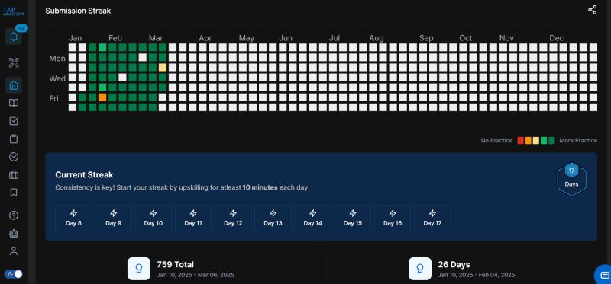Image resolution: width=611 pixels, height=284 pixels.
Task: Click the circled checkmark sidebar icon
Action: click(x=14, y=157)
